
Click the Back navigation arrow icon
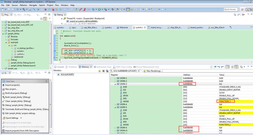(156, 9)
